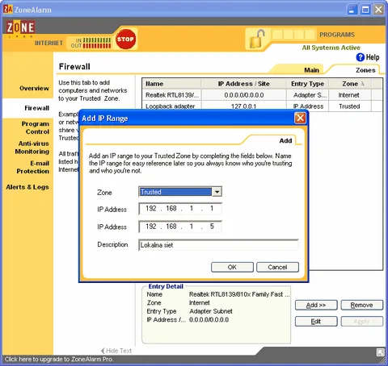Screen dimensions: 388x366
Task: Click the Cancel button in dialog
Action: [x=277, y=267]
